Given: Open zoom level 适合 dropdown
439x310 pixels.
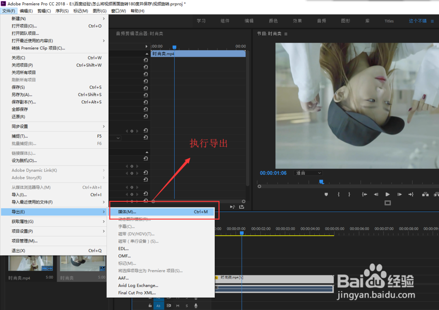Looking at the screenshot, I should [x=308, y=173].
